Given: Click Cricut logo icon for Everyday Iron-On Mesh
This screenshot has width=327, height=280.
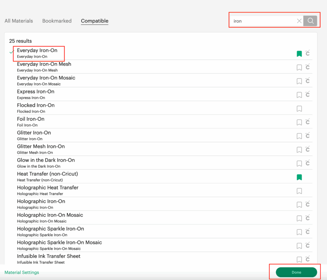Looking at the screenshot, I should (307, 67).
